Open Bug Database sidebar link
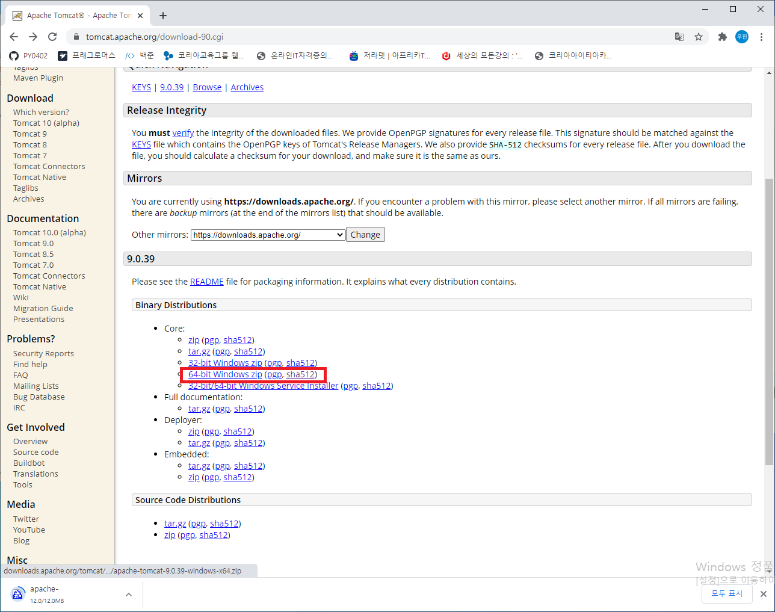The height and width of the screenshot is (612, 775). point(39,397)
